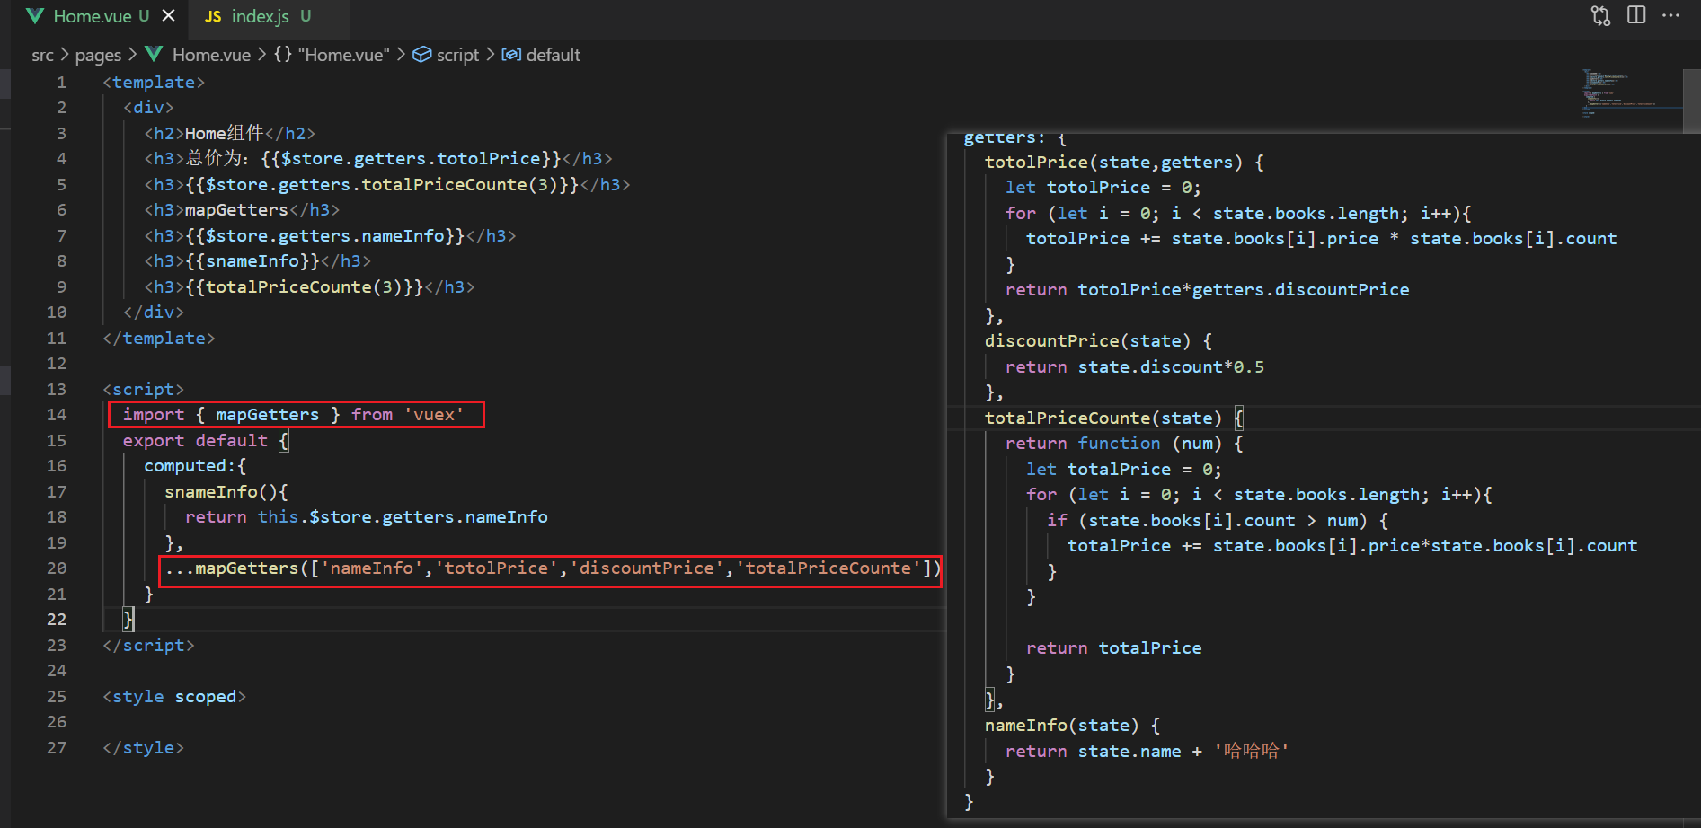Viewport: 1701px width, 828px height.
Task: Click line number 20 in the gutter
Action: [57, 568]
